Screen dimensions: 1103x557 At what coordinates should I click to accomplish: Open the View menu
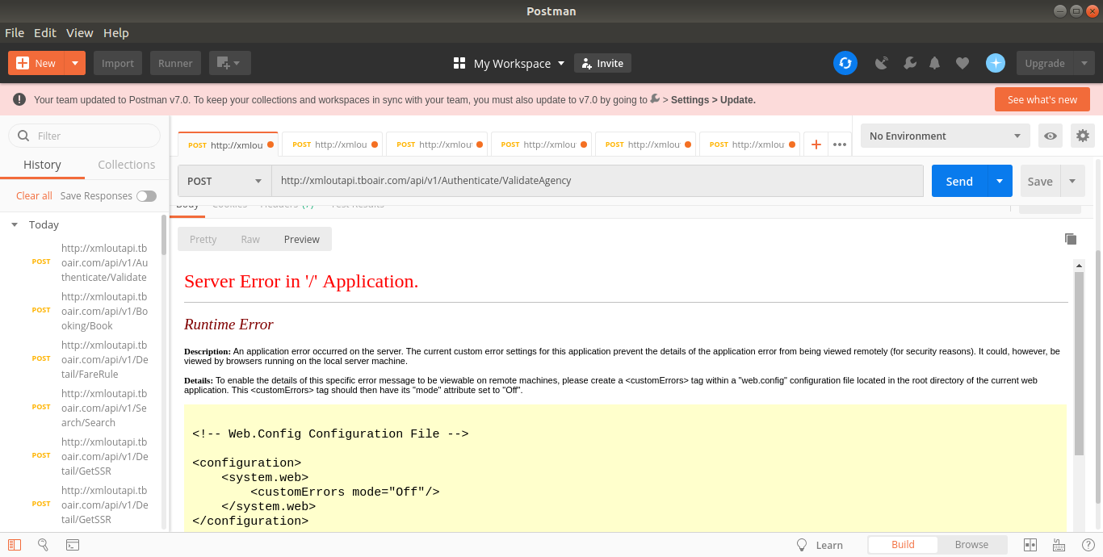click(x=80, y=33)
